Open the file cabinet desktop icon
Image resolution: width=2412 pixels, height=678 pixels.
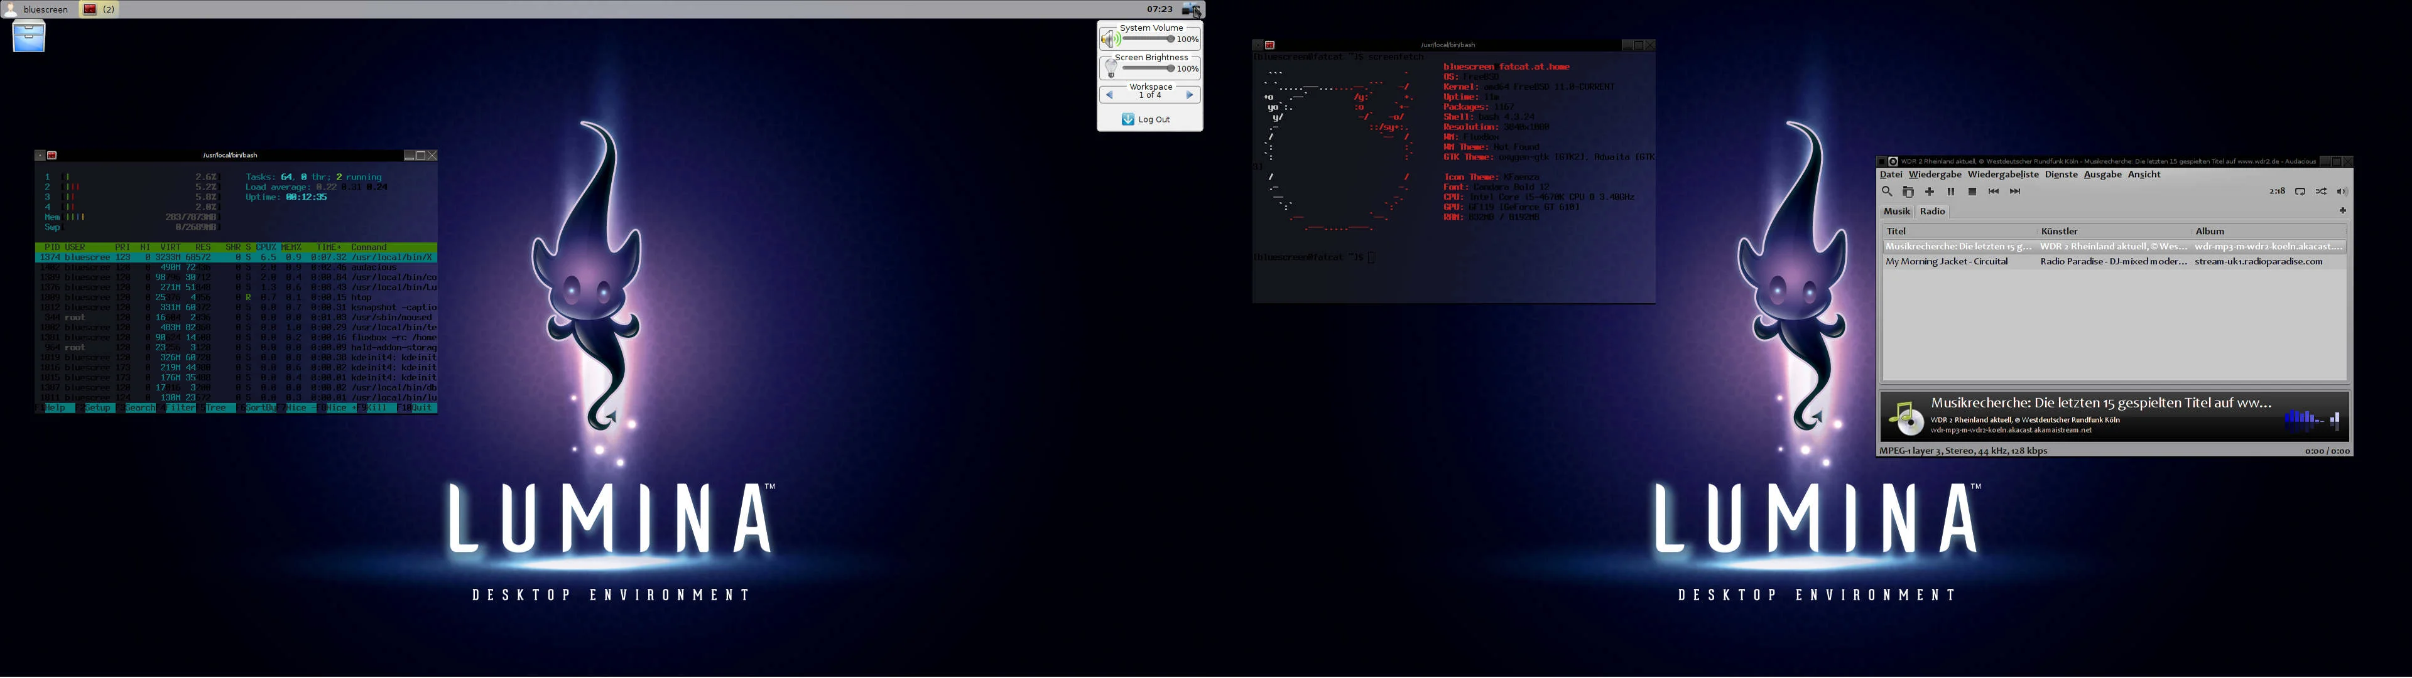pos(29,36)
